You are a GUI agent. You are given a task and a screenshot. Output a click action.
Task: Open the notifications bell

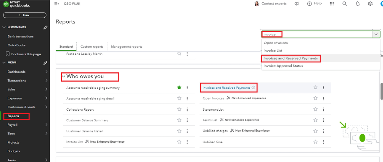pos(358,4)
